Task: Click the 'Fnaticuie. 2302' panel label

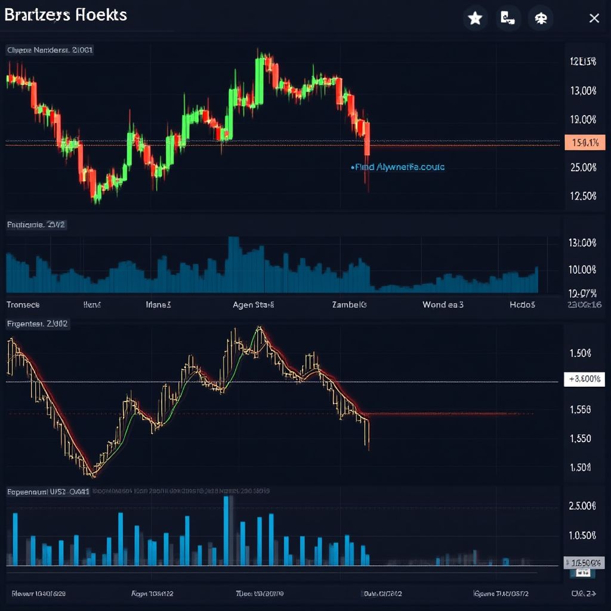Action: [36, 224]
